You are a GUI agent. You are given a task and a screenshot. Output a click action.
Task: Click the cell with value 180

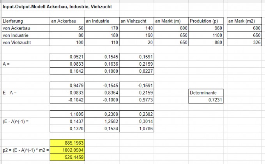pos(102,35)
